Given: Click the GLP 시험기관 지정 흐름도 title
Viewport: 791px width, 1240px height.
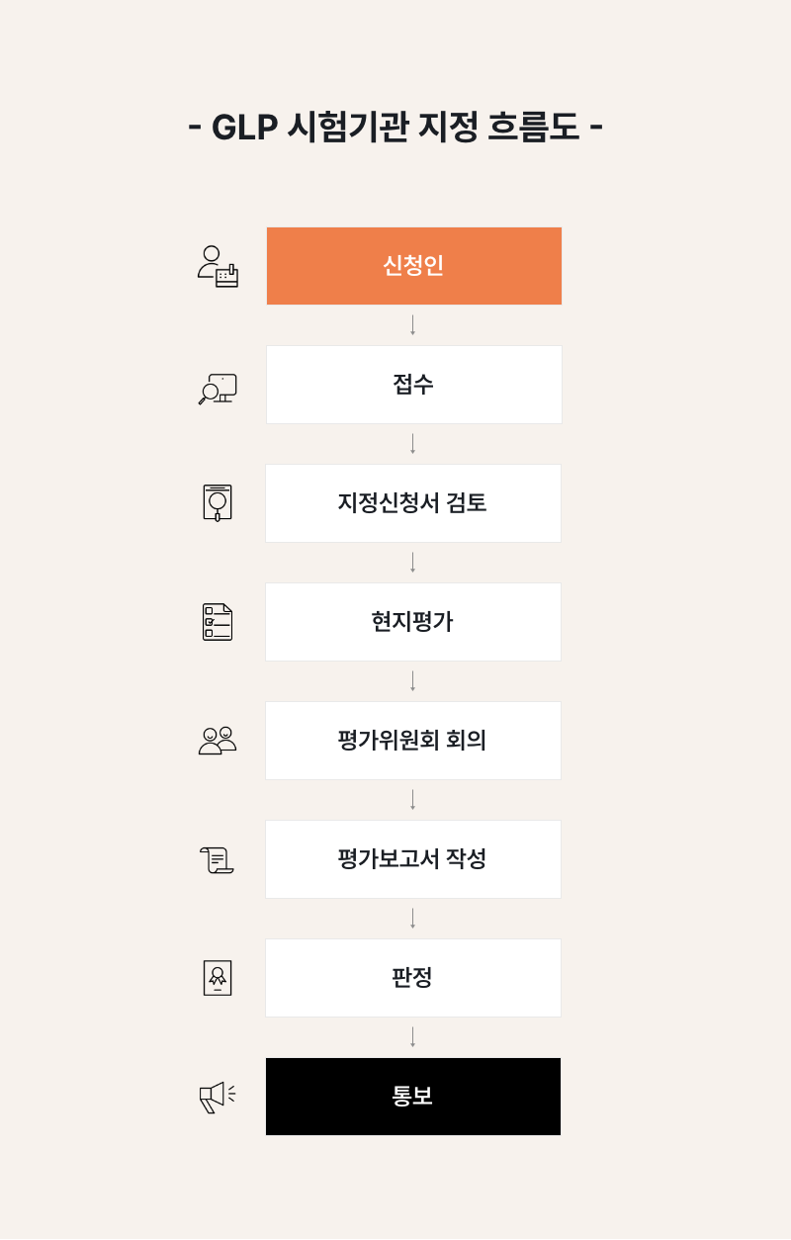Looking at the screenshot, I should click(395, 127).
